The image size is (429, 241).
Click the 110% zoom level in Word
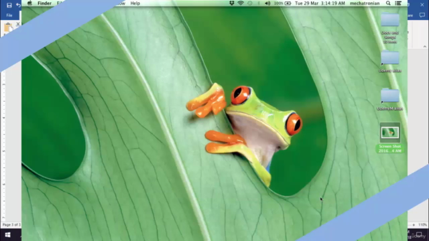click(x=423, y=225)
